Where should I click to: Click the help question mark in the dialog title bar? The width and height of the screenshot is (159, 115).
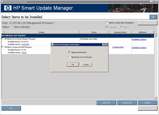point(103,45)
